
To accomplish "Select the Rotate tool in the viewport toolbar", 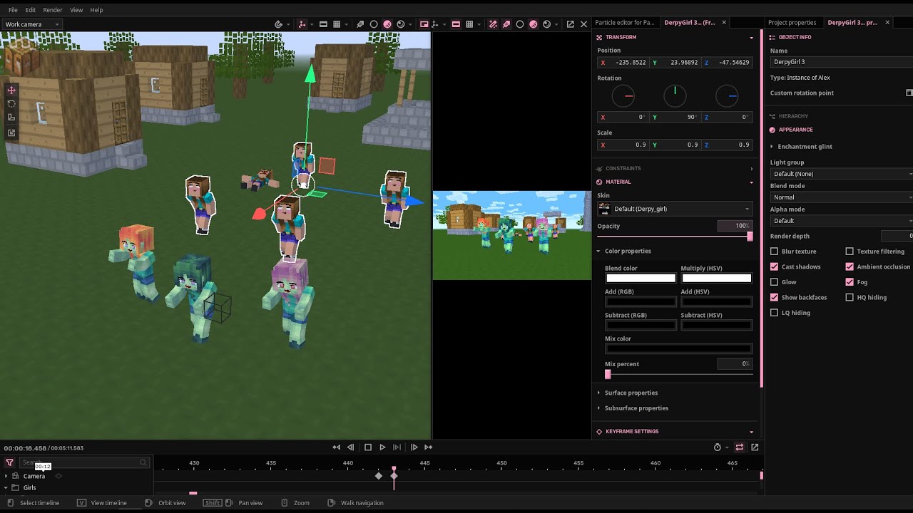I will [x=11, y=104].
